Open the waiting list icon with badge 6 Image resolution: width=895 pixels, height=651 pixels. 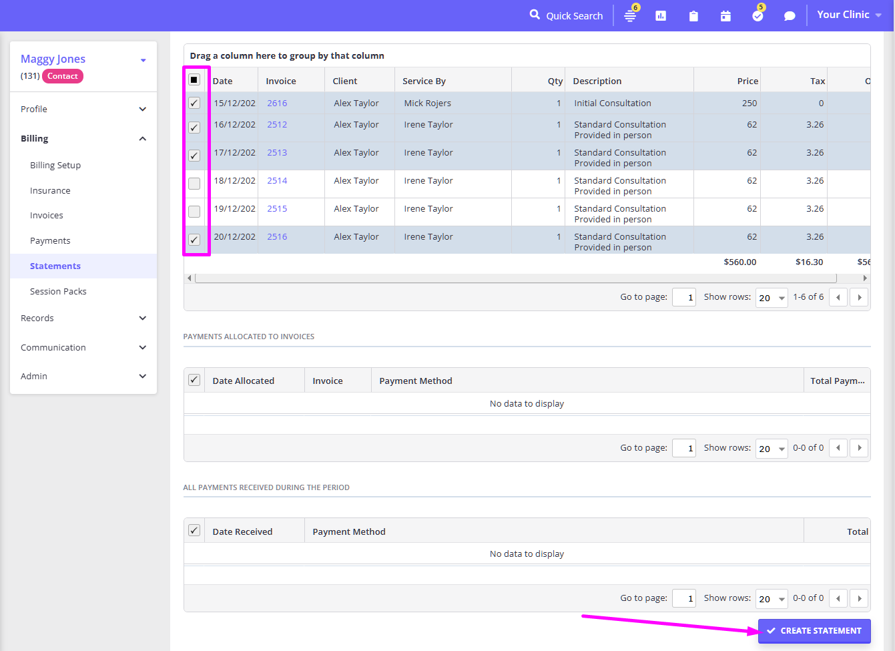pyautogui.click(x=629, y=16)
